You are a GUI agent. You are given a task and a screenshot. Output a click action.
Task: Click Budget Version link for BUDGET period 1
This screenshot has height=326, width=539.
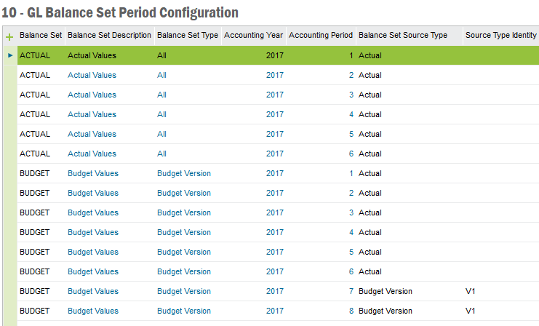183,173
